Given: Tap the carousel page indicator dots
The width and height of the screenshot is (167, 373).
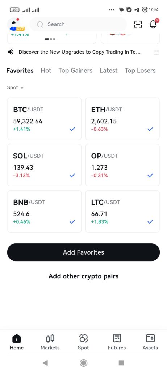Looking at the screenshot, I should pos(50,39).
